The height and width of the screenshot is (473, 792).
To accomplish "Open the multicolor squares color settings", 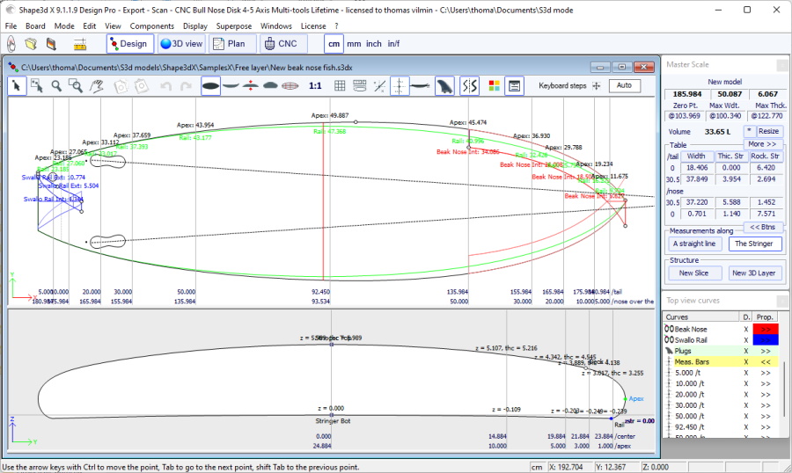I will pos(494,85).
